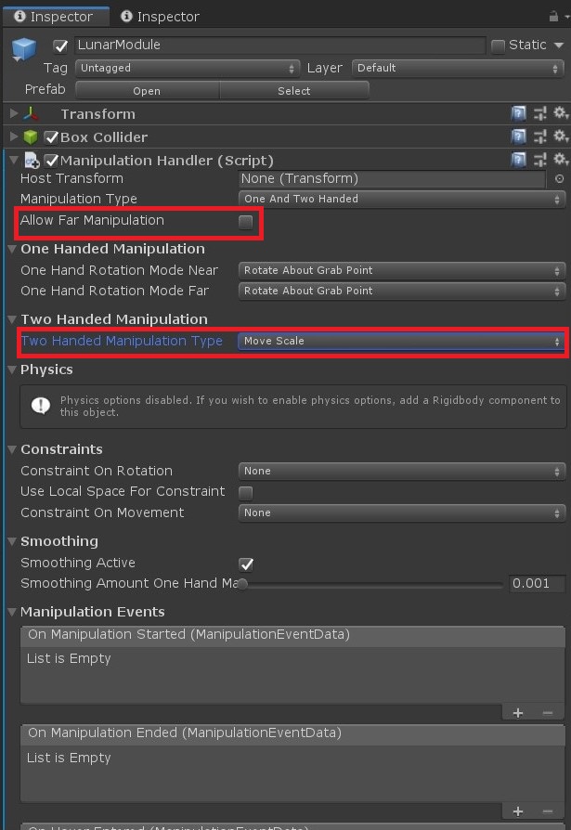
Task: Click the LunarModule blue cube icon
Action: (24, 49)
